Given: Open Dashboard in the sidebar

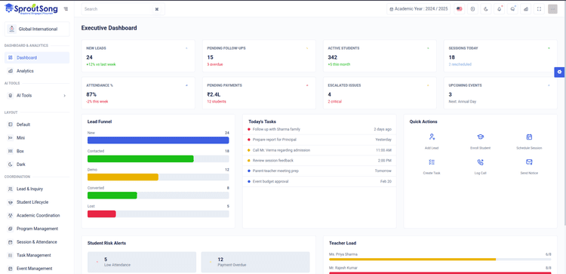Looking at the screenshot, I should click(x=37, y=58).
